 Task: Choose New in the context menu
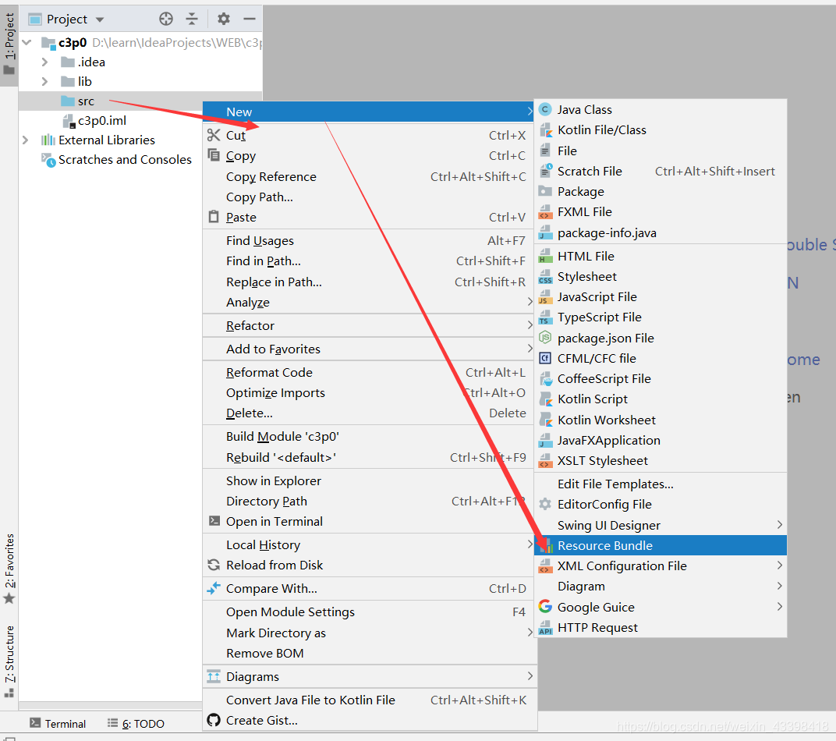tap(368, 112)
